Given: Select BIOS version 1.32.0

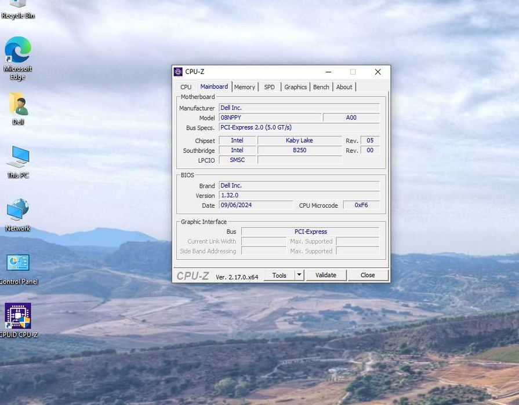Looking at the screenshot, I should pyautogui.click(x=299, y=195).
